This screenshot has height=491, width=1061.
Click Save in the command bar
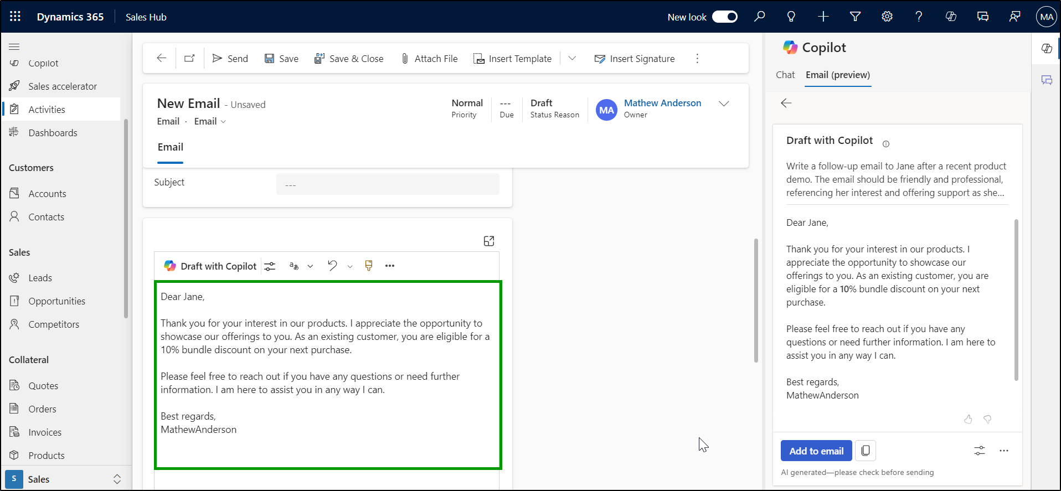coord(281,59)
